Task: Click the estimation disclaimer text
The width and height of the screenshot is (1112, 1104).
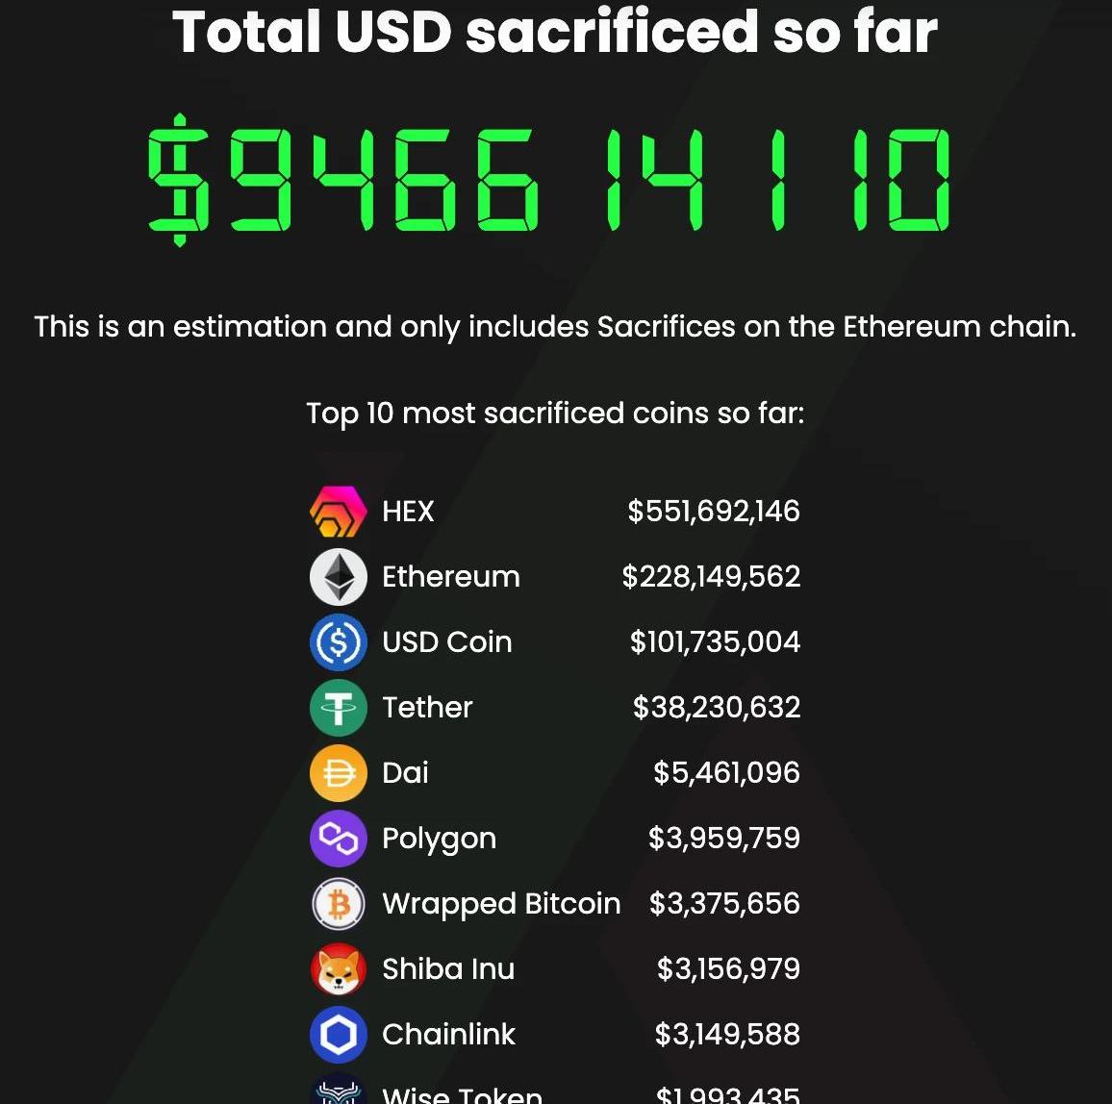Action: (x=555, y=327)
